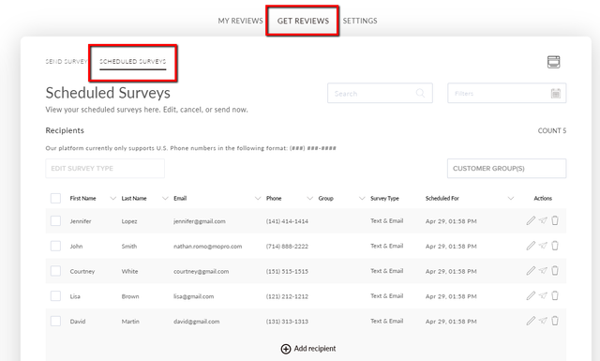Edit Jennifer Lopez's scheduled survey with pencil icon
This screenshot has width=600, height=361.
(x=531, y=220)
